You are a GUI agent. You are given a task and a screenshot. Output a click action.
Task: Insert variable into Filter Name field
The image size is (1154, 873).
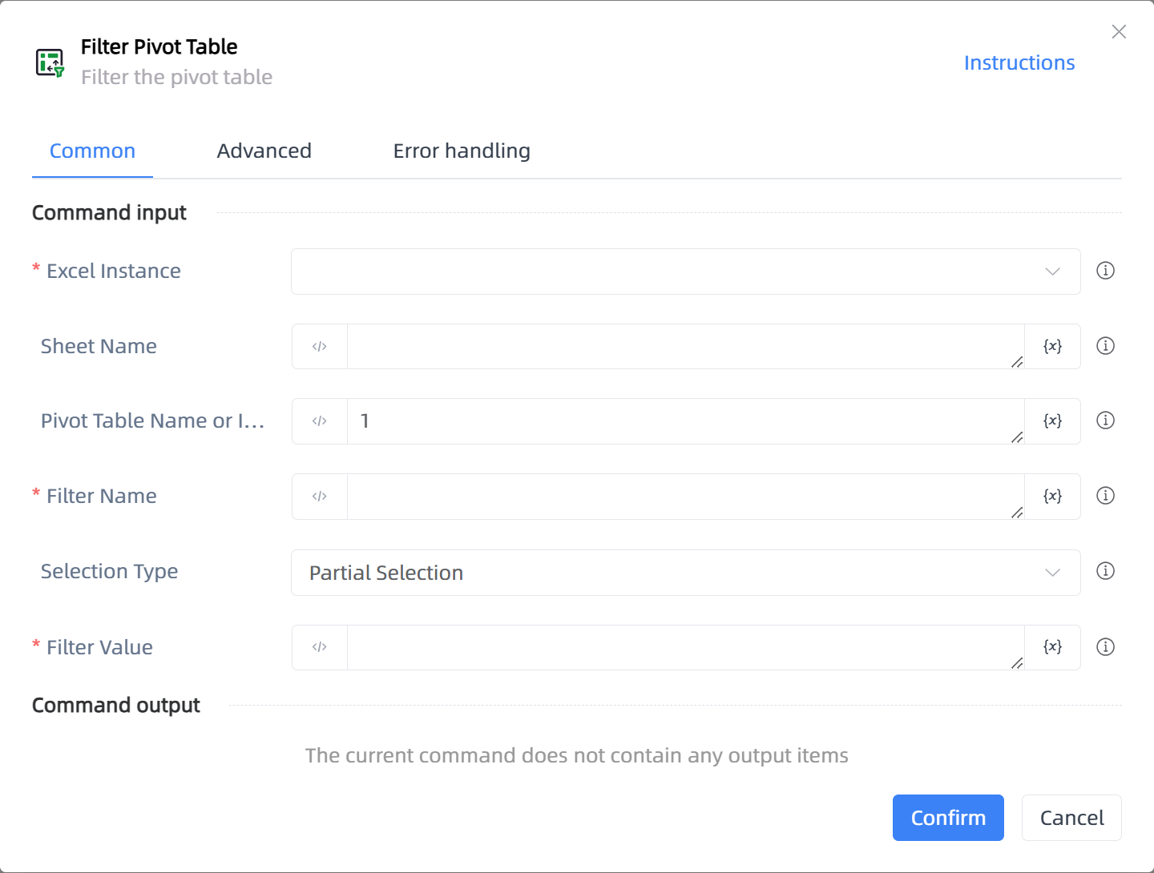pos(1052,497)
